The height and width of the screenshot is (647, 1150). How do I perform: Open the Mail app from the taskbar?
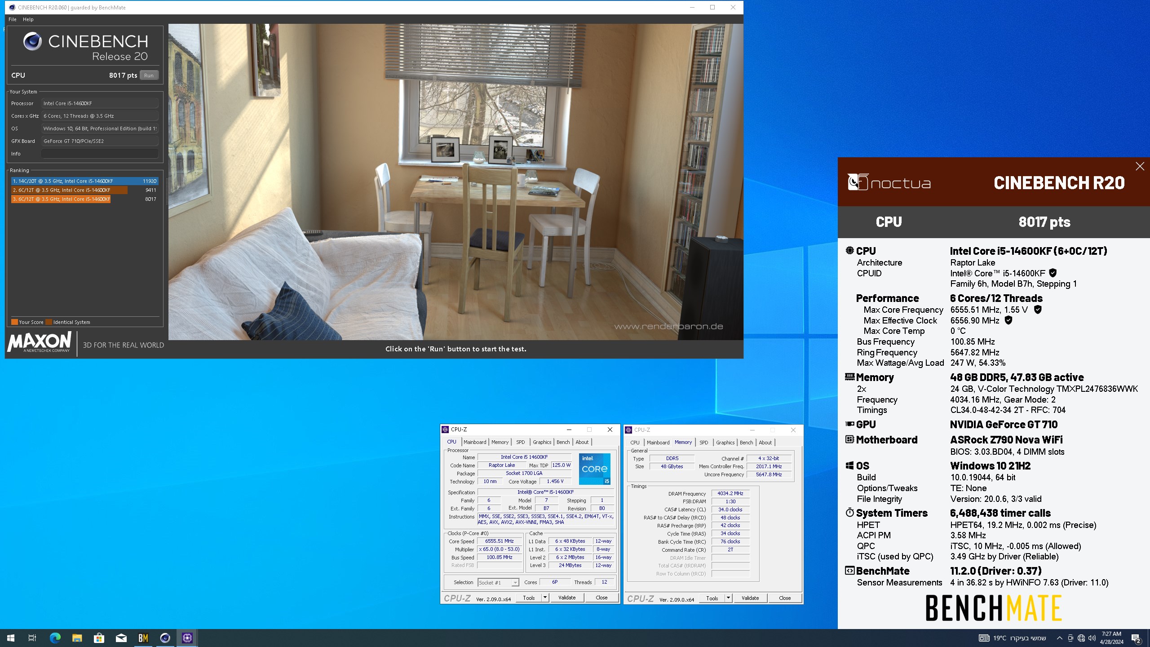121,638
